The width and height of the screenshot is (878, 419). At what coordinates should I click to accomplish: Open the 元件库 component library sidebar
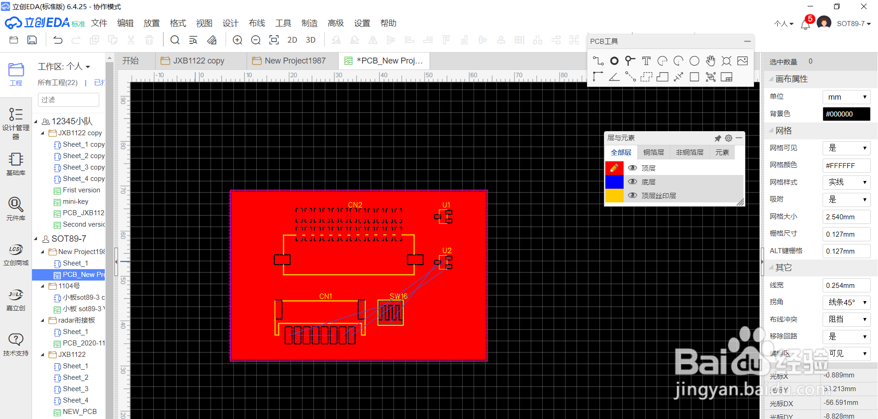click(16, 209)
